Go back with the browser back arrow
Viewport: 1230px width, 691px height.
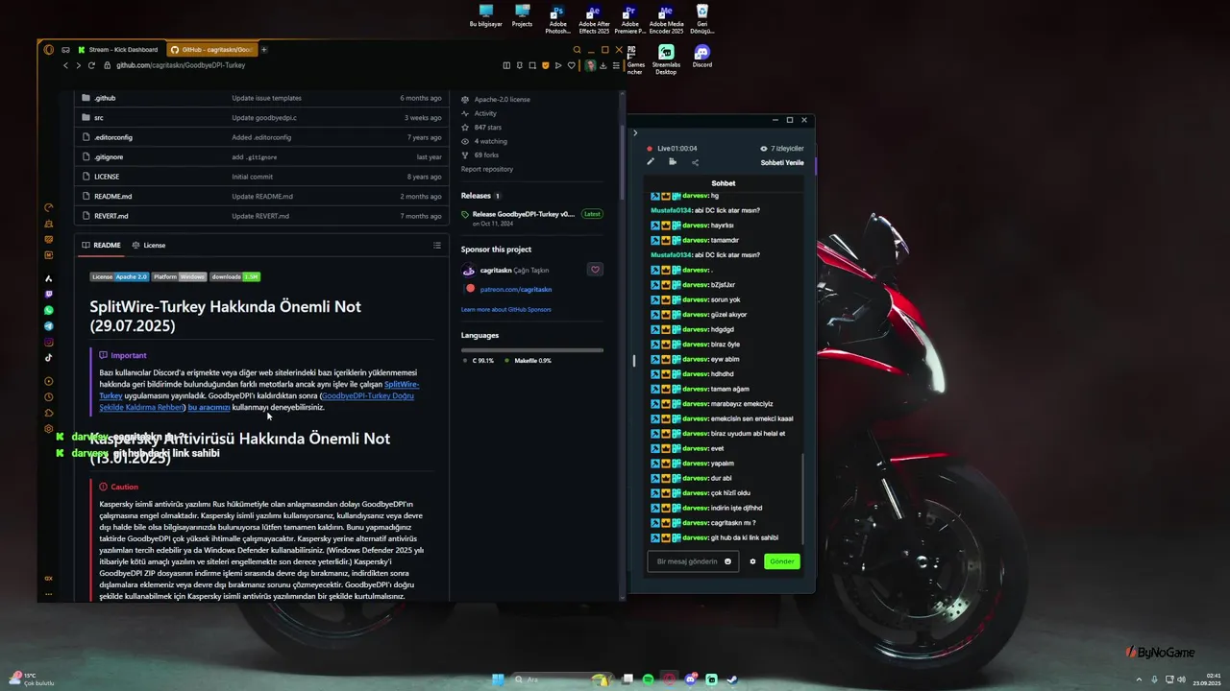click(x=65, y=65)
